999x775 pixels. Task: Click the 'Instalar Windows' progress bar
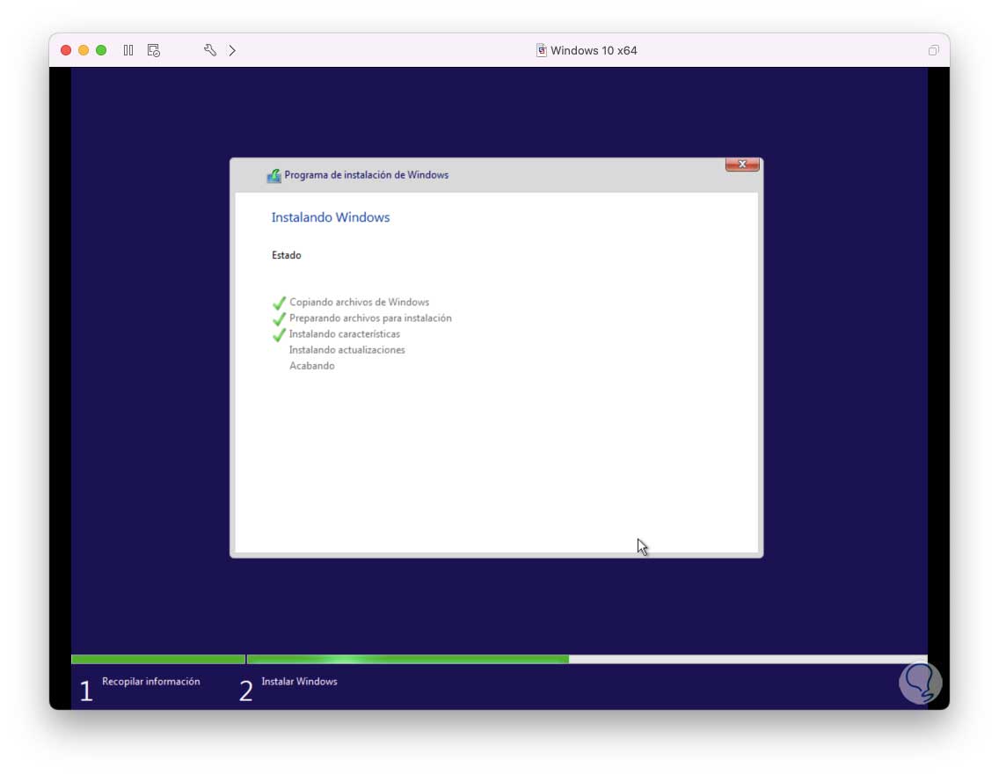pyautogui.click(x=587, y=660)
